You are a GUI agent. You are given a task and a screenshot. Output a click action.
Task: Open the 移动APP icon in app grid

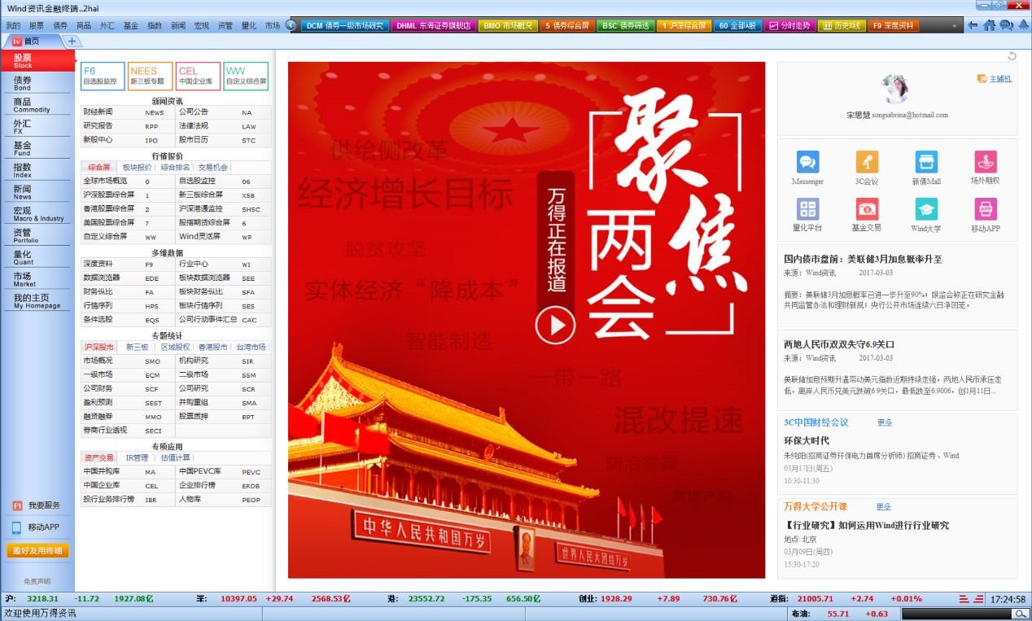click(x=985, y=209)
